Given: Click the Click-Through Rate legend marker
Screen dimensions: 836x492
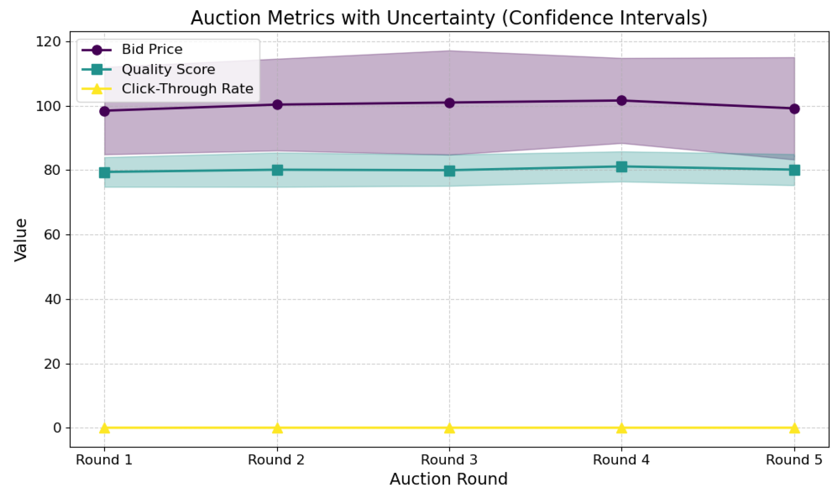Looking at the screenshot, I should tap(96, 89).
